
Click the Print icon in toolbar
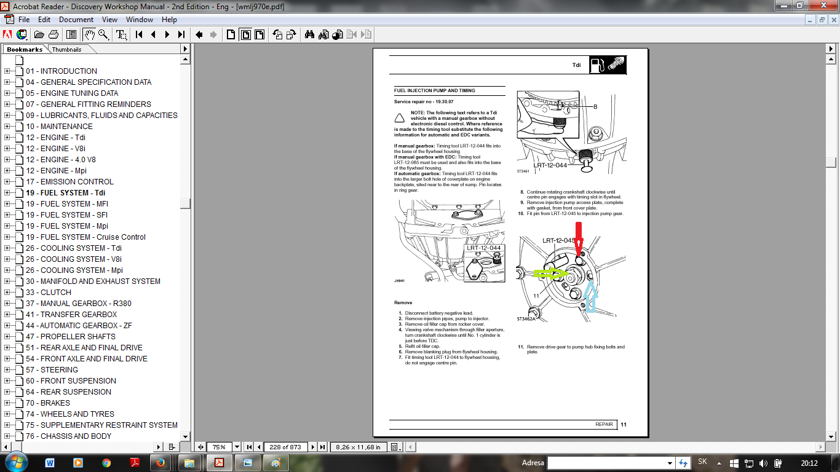click(53, 34)
